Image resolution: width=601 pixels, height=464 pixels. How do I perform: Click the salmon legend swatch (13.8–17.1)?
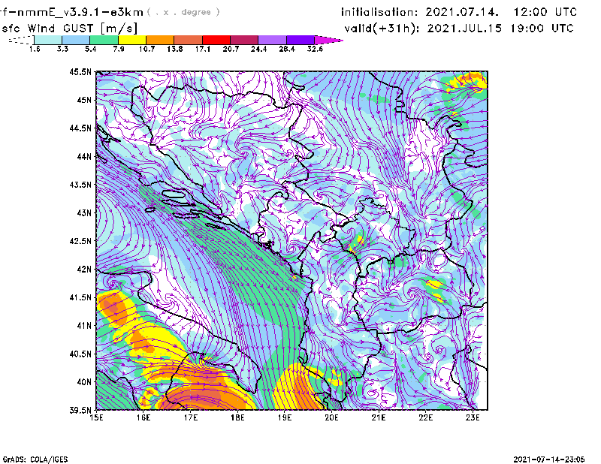pos(189,40)
